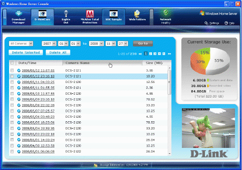242x170 pixels.
Task: Open the start year 2007 dropdown
Action: [x=49, y=44]
